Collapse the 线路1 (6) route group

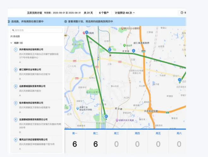(12, 43)
